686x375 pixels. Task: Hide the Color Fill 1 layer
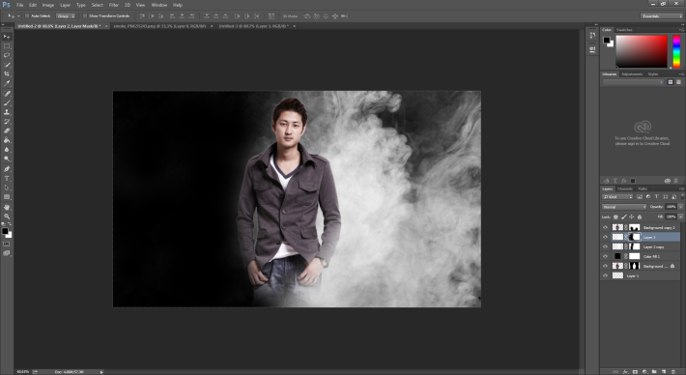point(606,256)
